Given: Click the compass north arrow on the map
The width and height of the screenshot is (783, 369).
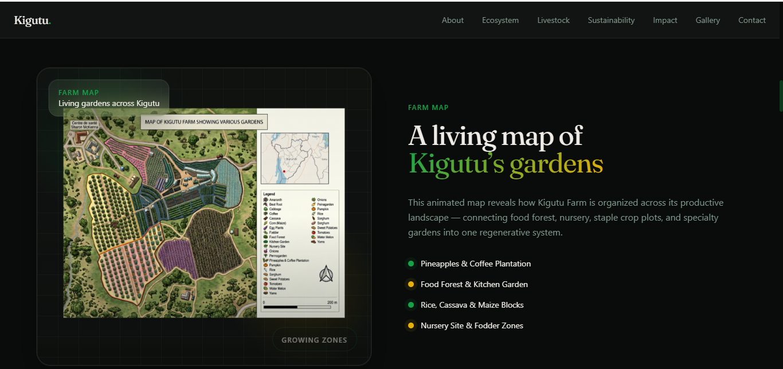Looking at the screenshot, I should pos(326,274).
